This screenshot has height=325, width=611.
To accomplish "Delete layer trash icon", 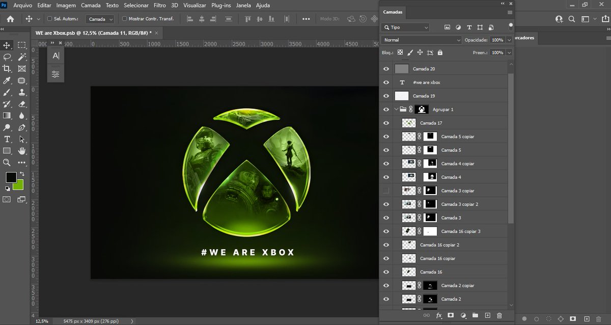I will (499, 316).
